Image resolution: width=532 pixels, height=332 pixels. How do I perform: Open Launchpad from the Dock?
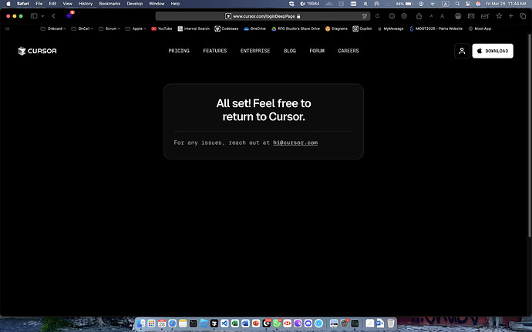(151, 324)
